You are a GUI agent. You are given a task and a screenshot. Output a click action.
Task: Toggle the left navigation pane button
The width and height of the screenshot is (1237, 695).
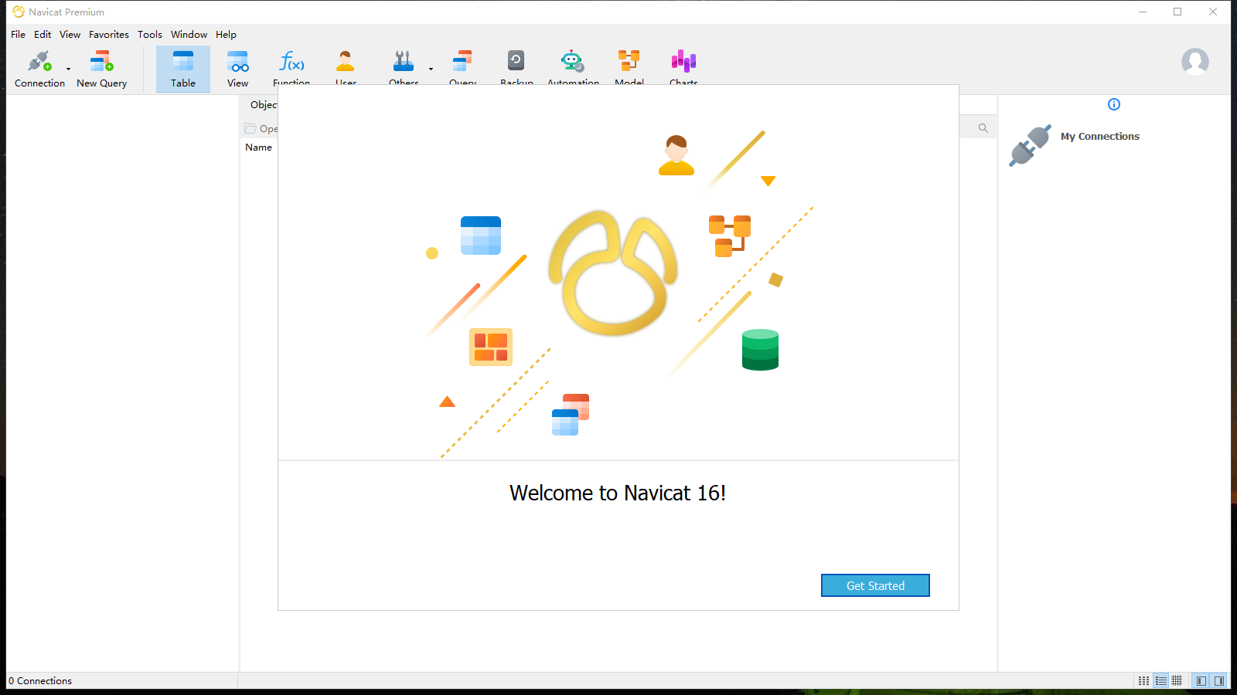[x=1201, y=681]
